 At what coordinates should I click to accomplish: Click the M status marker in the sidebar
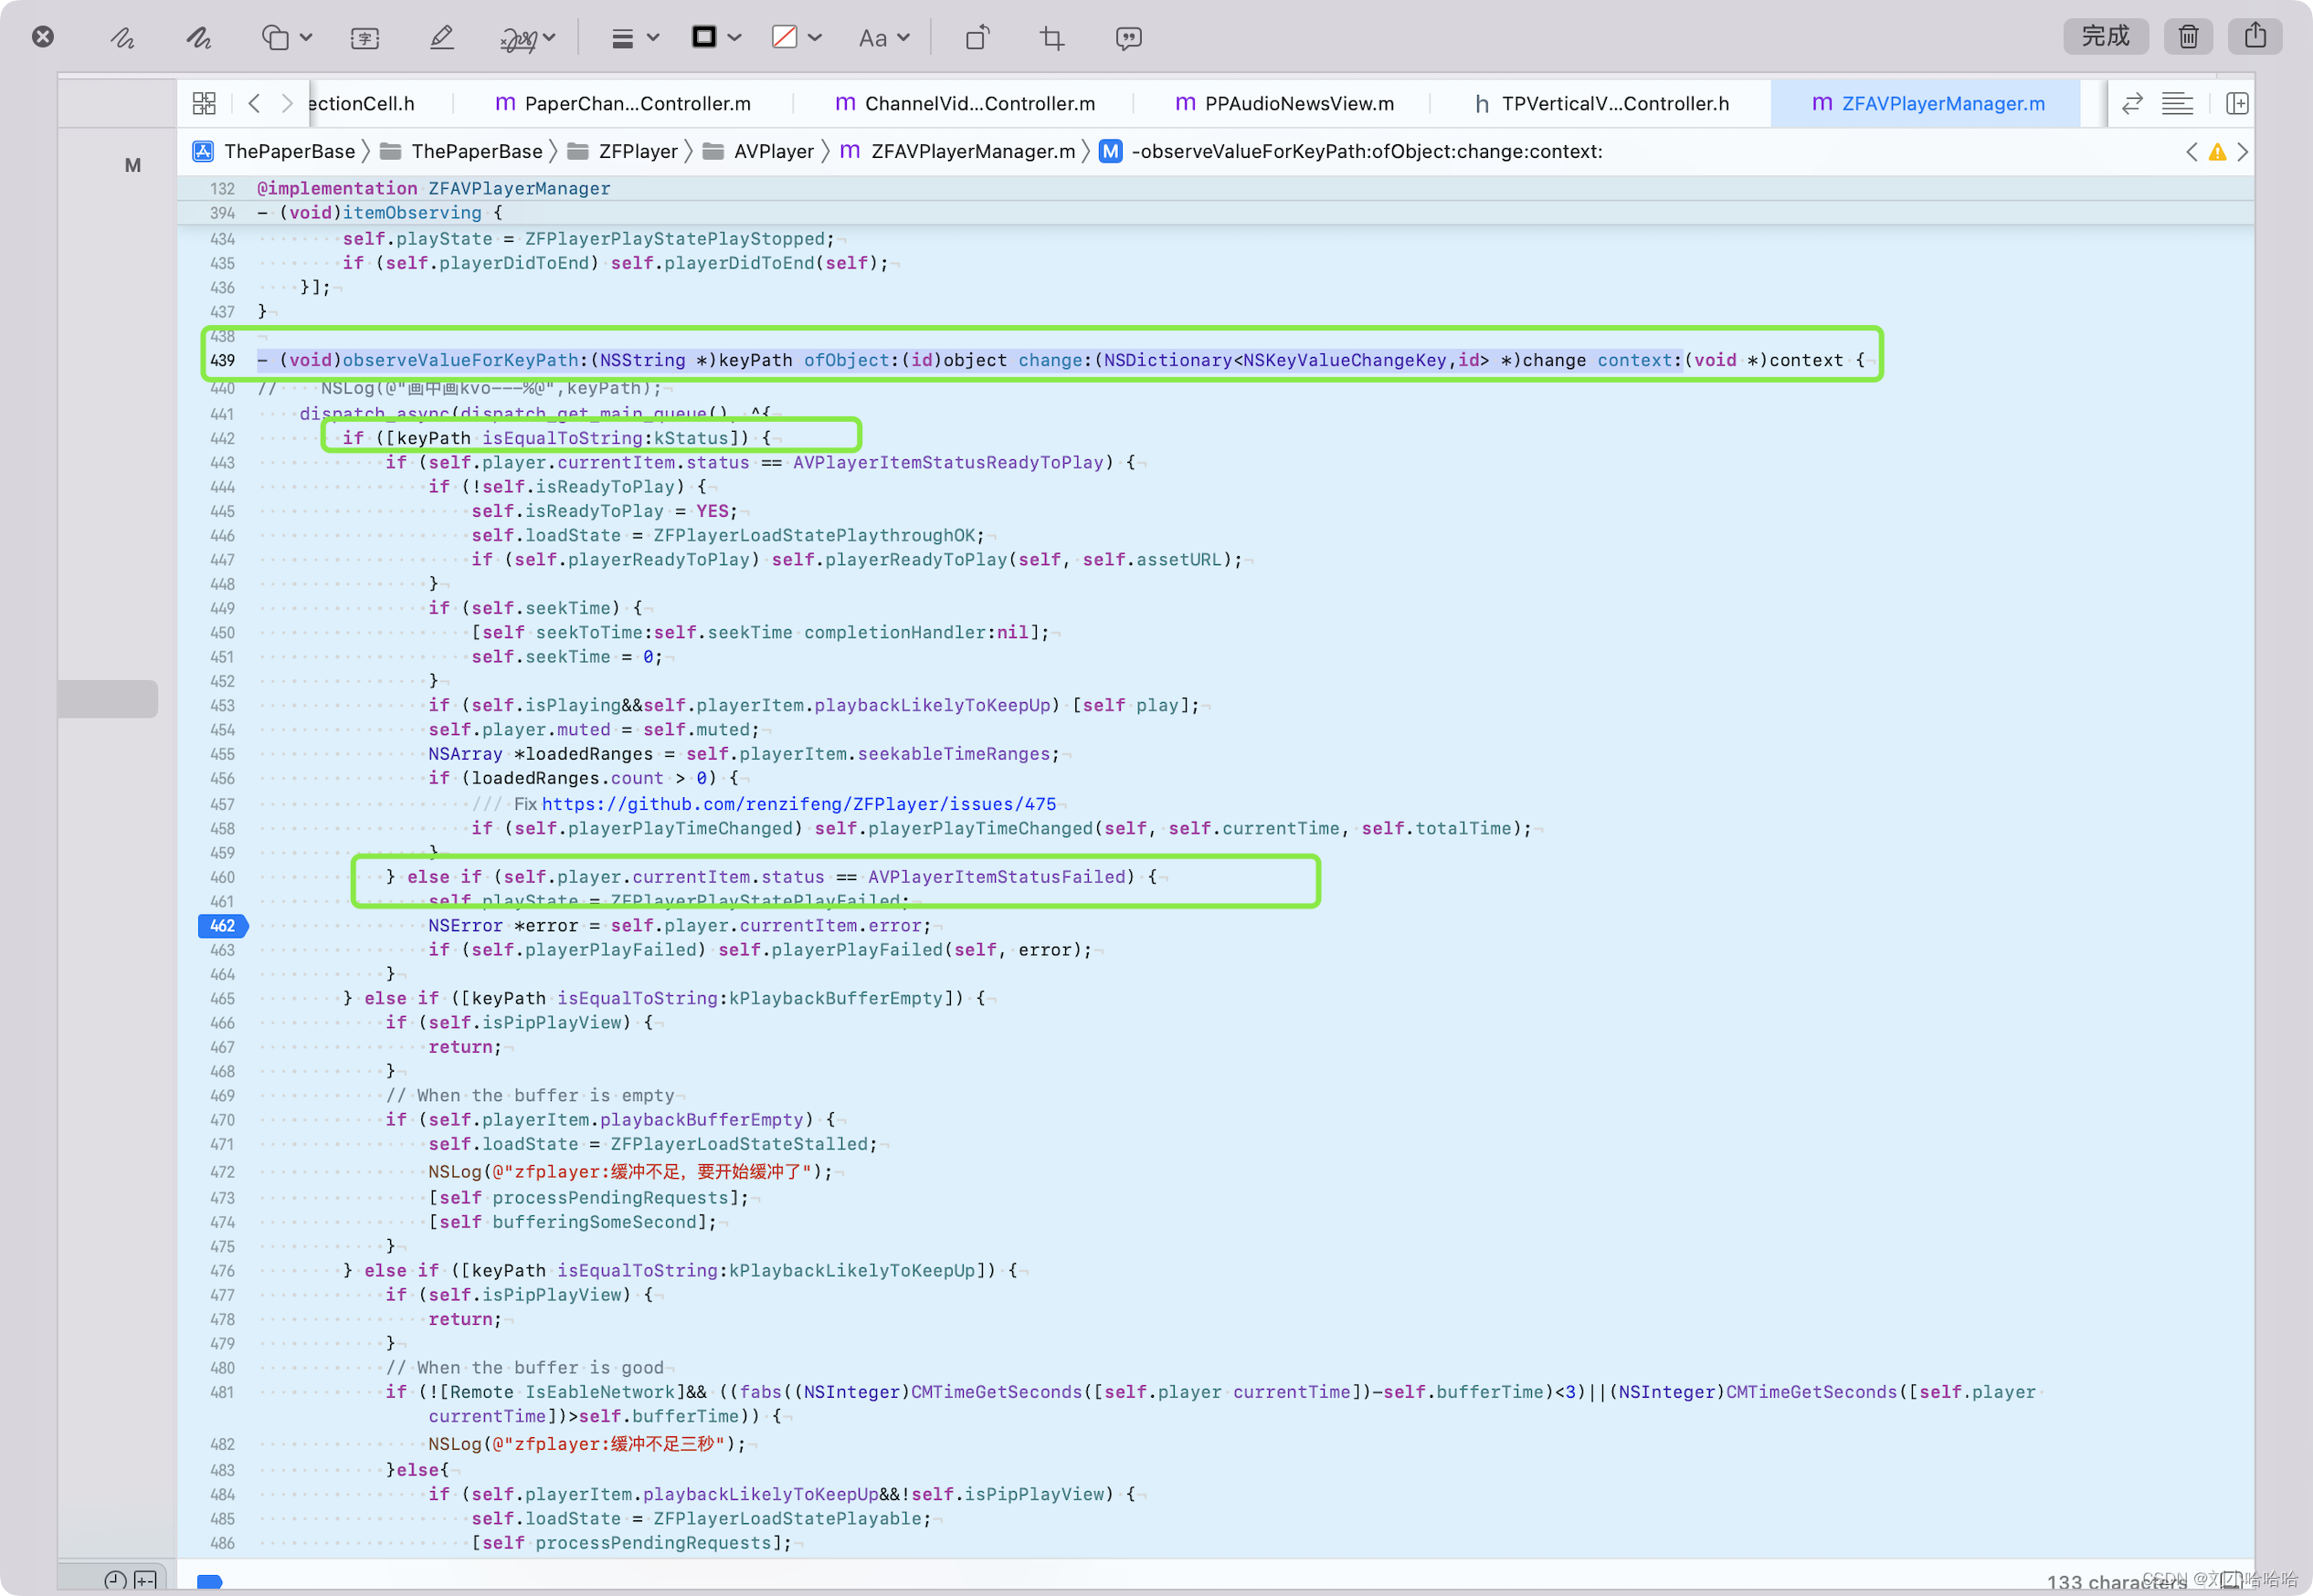click(132, 165)
